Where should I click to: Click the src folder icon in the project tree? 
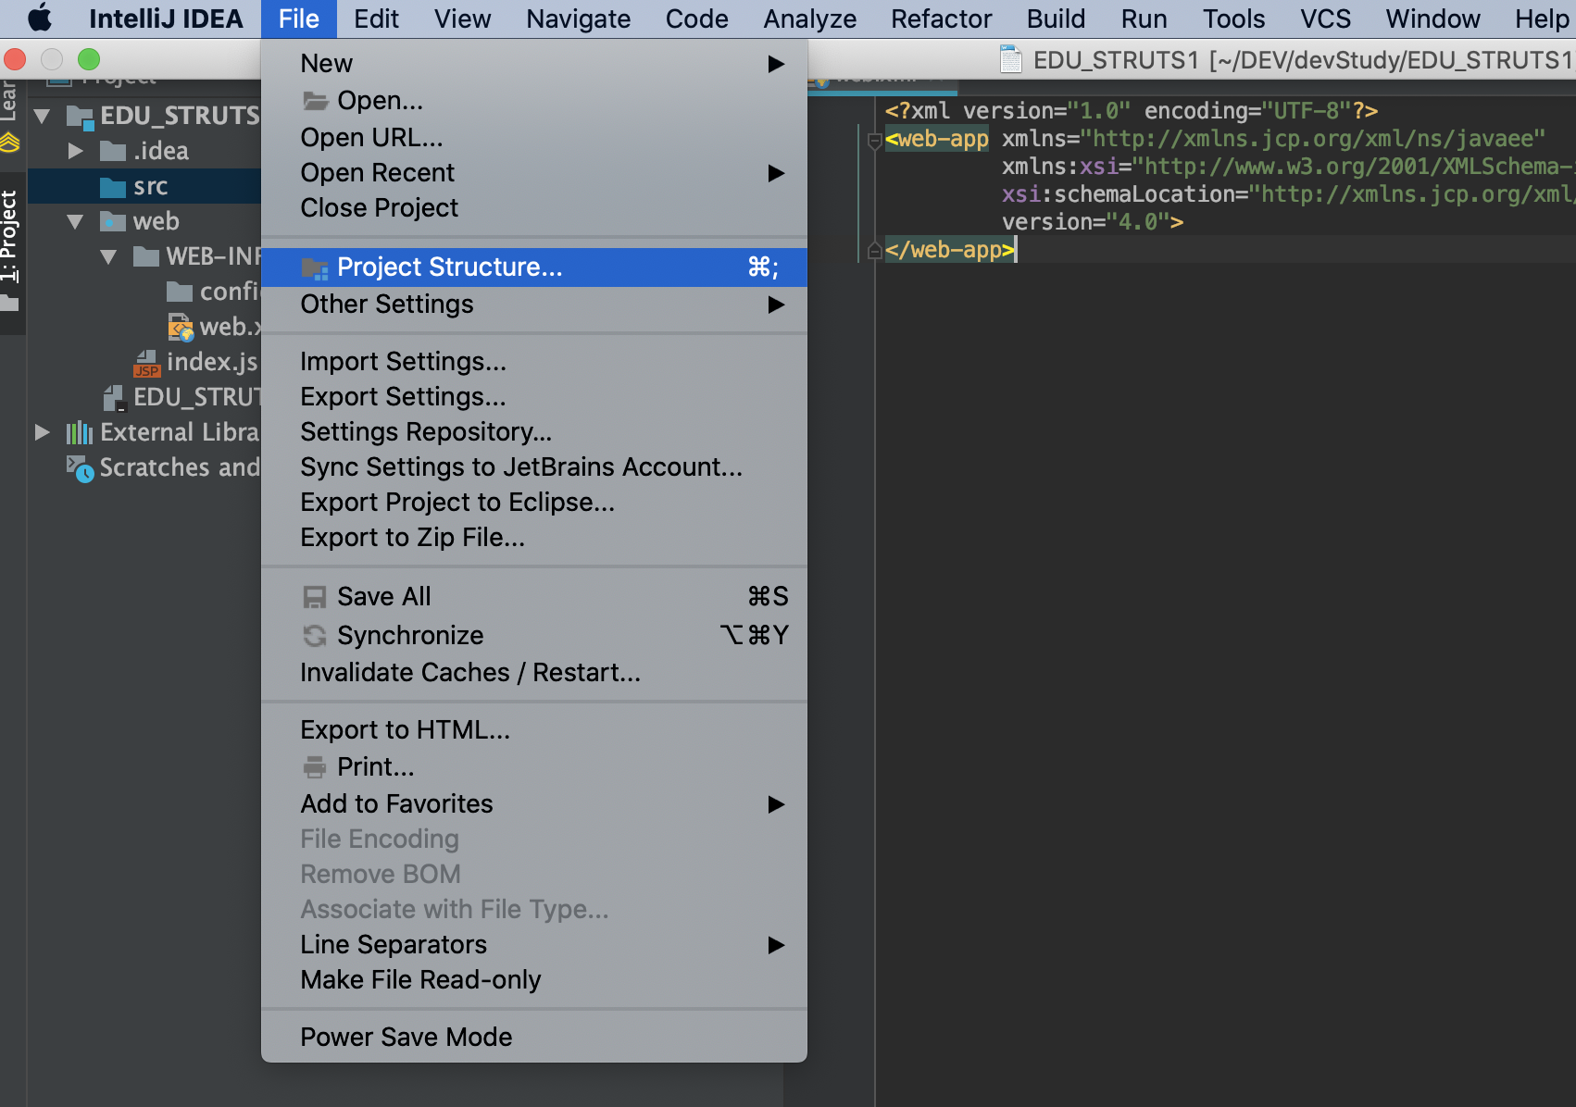[x=113, y=187]
